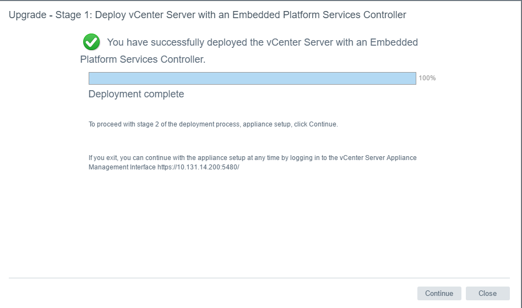The height and width of the screenshot is (308, 522).
Task: Click the horizontal separator above the buttons
Action: pos(259,278)
